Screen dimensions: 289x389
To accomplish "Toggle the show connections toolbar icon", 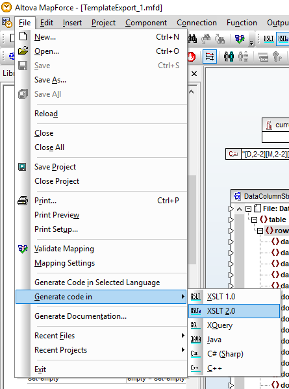I will 210,56.
